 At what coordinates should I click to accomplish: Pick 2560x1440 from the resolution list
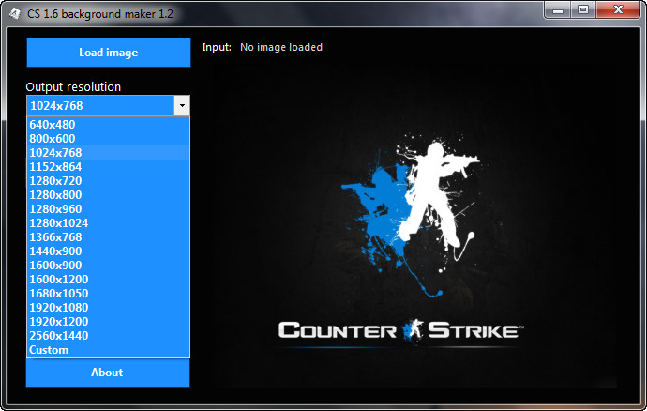point(108,335)
